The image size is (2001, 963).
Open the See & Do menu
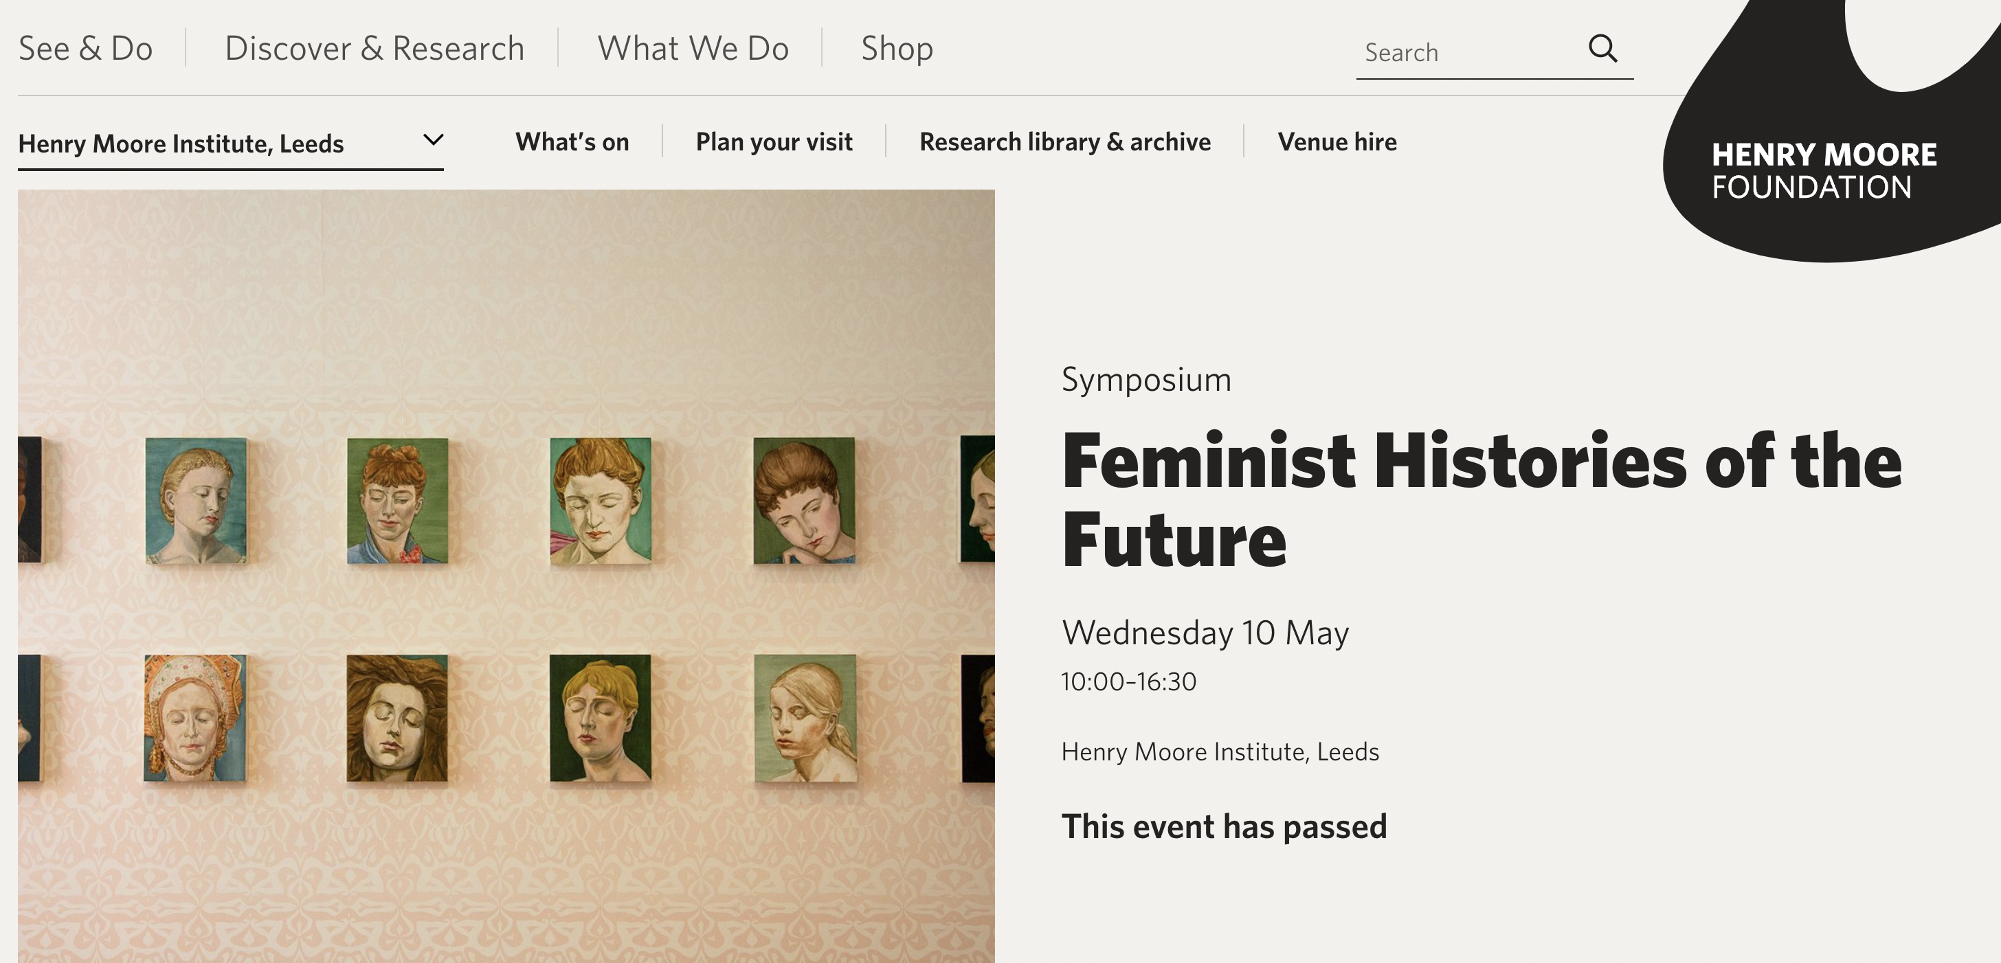click(85, 48)
